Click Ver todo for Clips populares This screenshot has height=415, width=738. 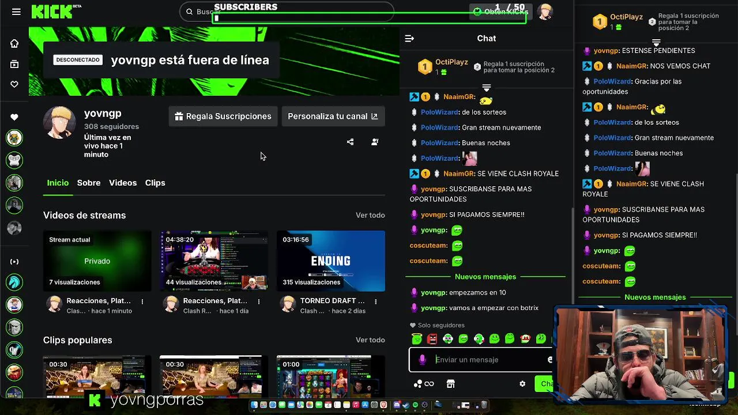(x=370, y=340)
